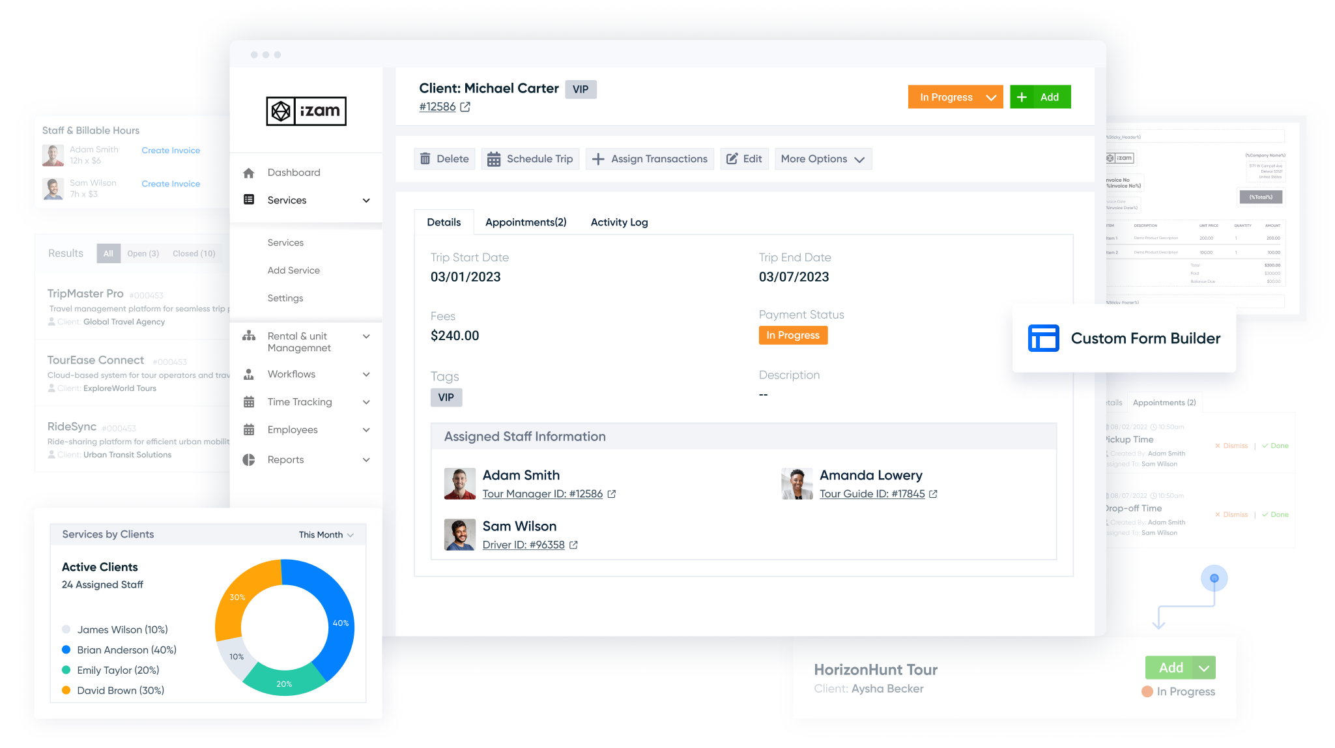Open the Add Service submenu item
This screenshot has height=748, width=1335.
(x=294, y=270)
